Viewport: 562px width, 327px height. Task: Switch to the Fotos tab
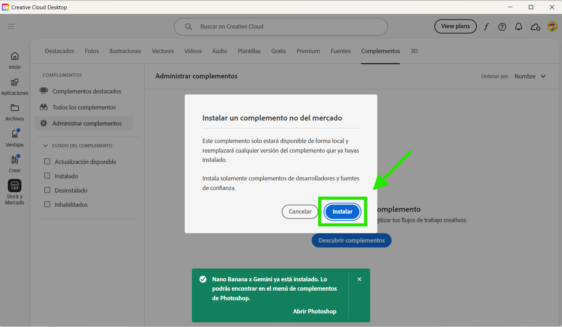(92, 51)
